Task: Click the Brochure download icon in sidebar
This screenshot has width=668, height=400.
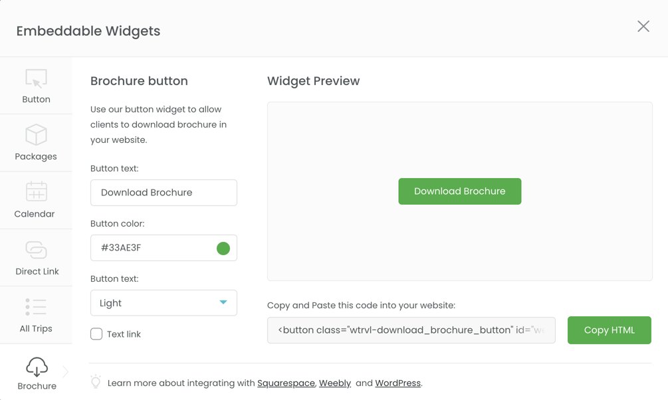Action: click(x=37, y=366)
